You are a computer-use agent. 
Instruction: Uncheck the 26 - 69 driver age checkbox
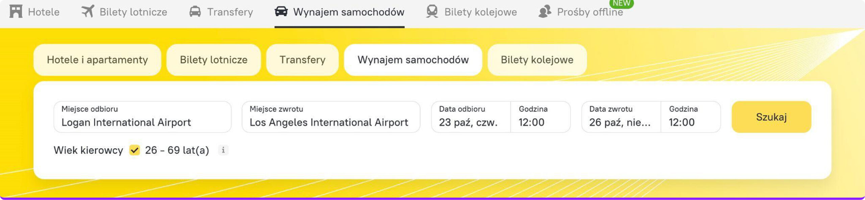pyautogui.click(x=134, y=150)
